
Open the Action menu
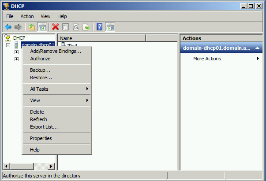coord(27,16)
